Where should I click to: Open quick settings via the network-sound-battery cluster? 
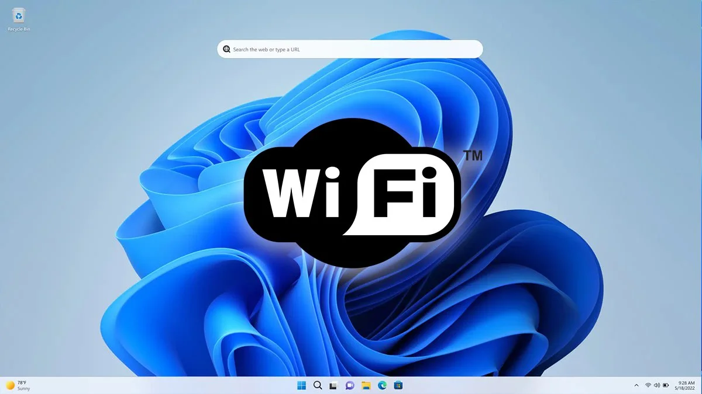tap(657, 385)
